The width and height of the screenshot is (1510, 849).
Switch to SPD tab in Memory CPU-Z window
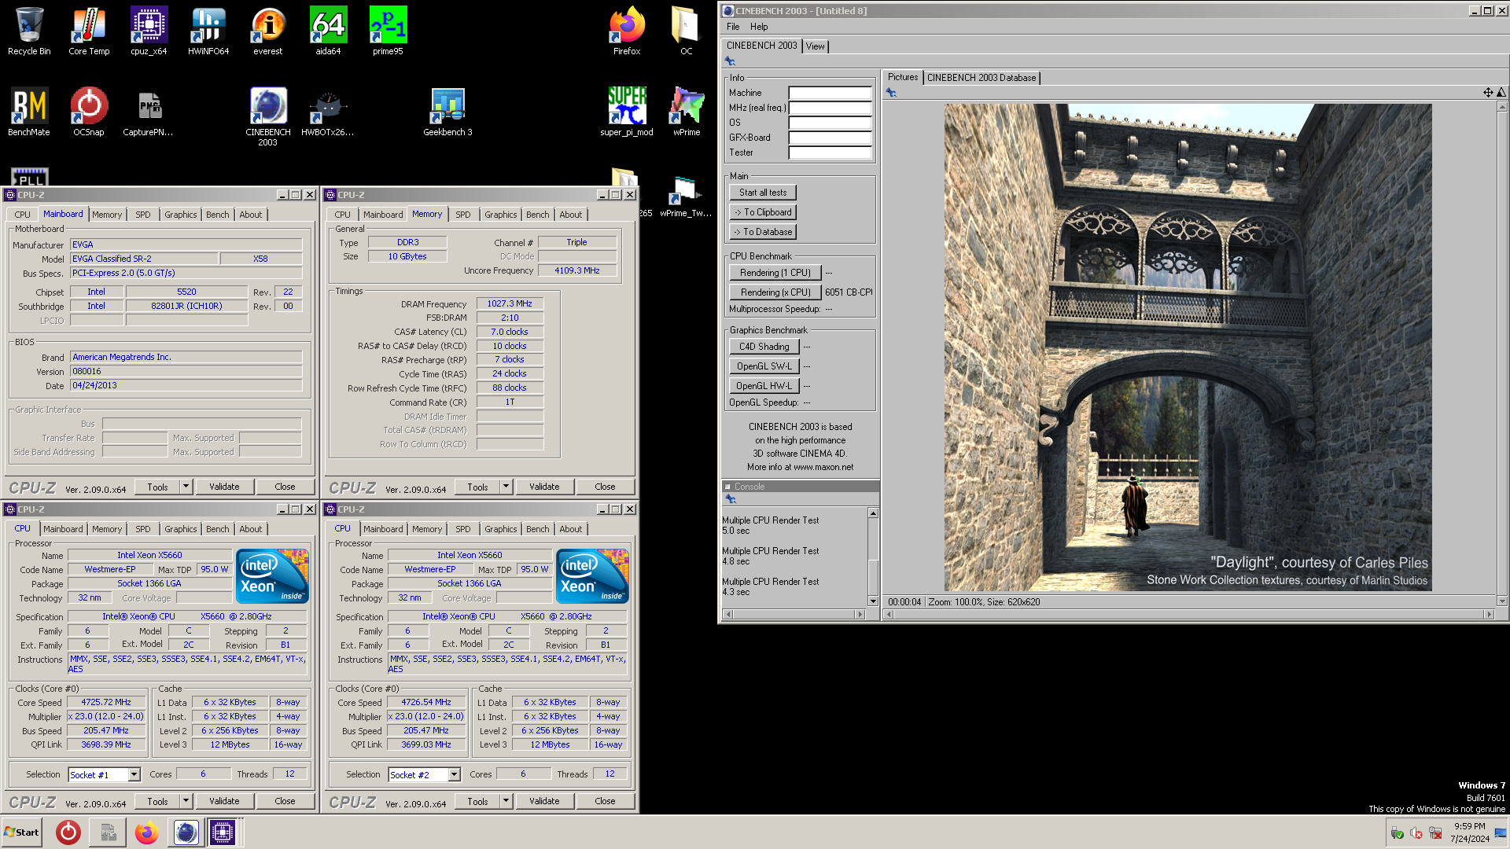pos(463,215)
